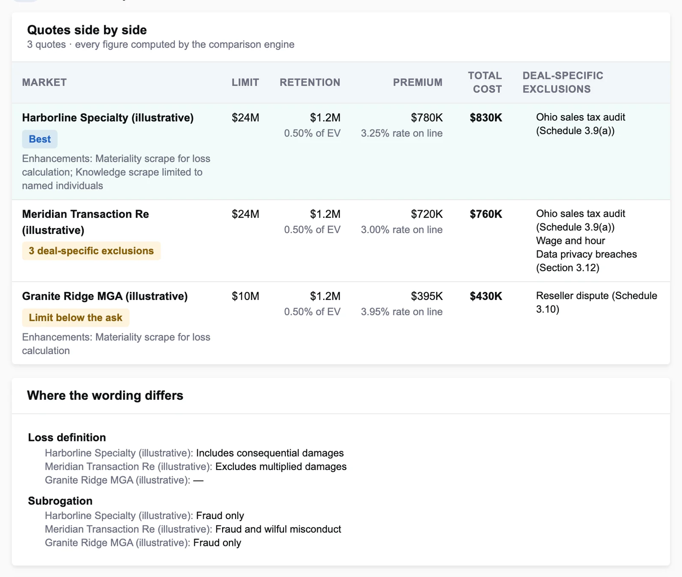Click the Limit below the ask badge
The width and height of the screenshot is (682, 577).
pos(75,318)
